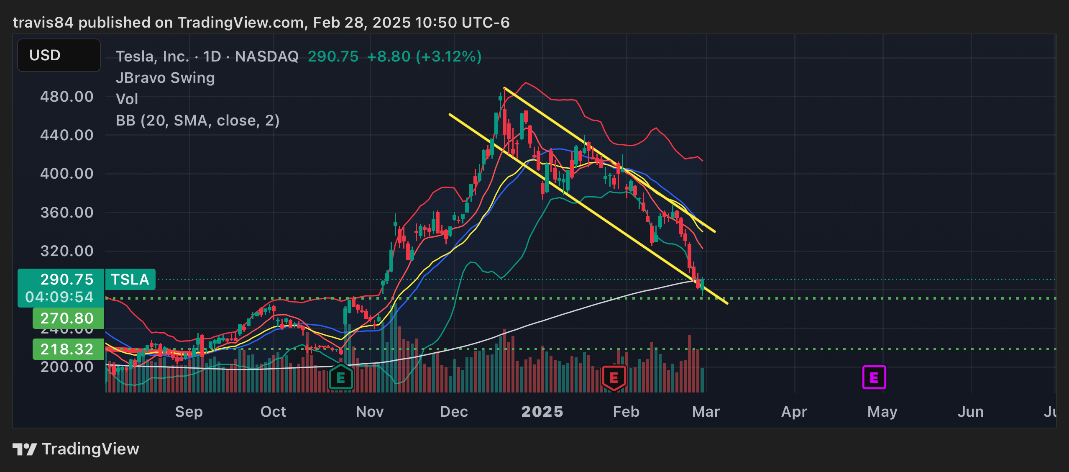Click the Mar label on time axis

tap(706, 412)
